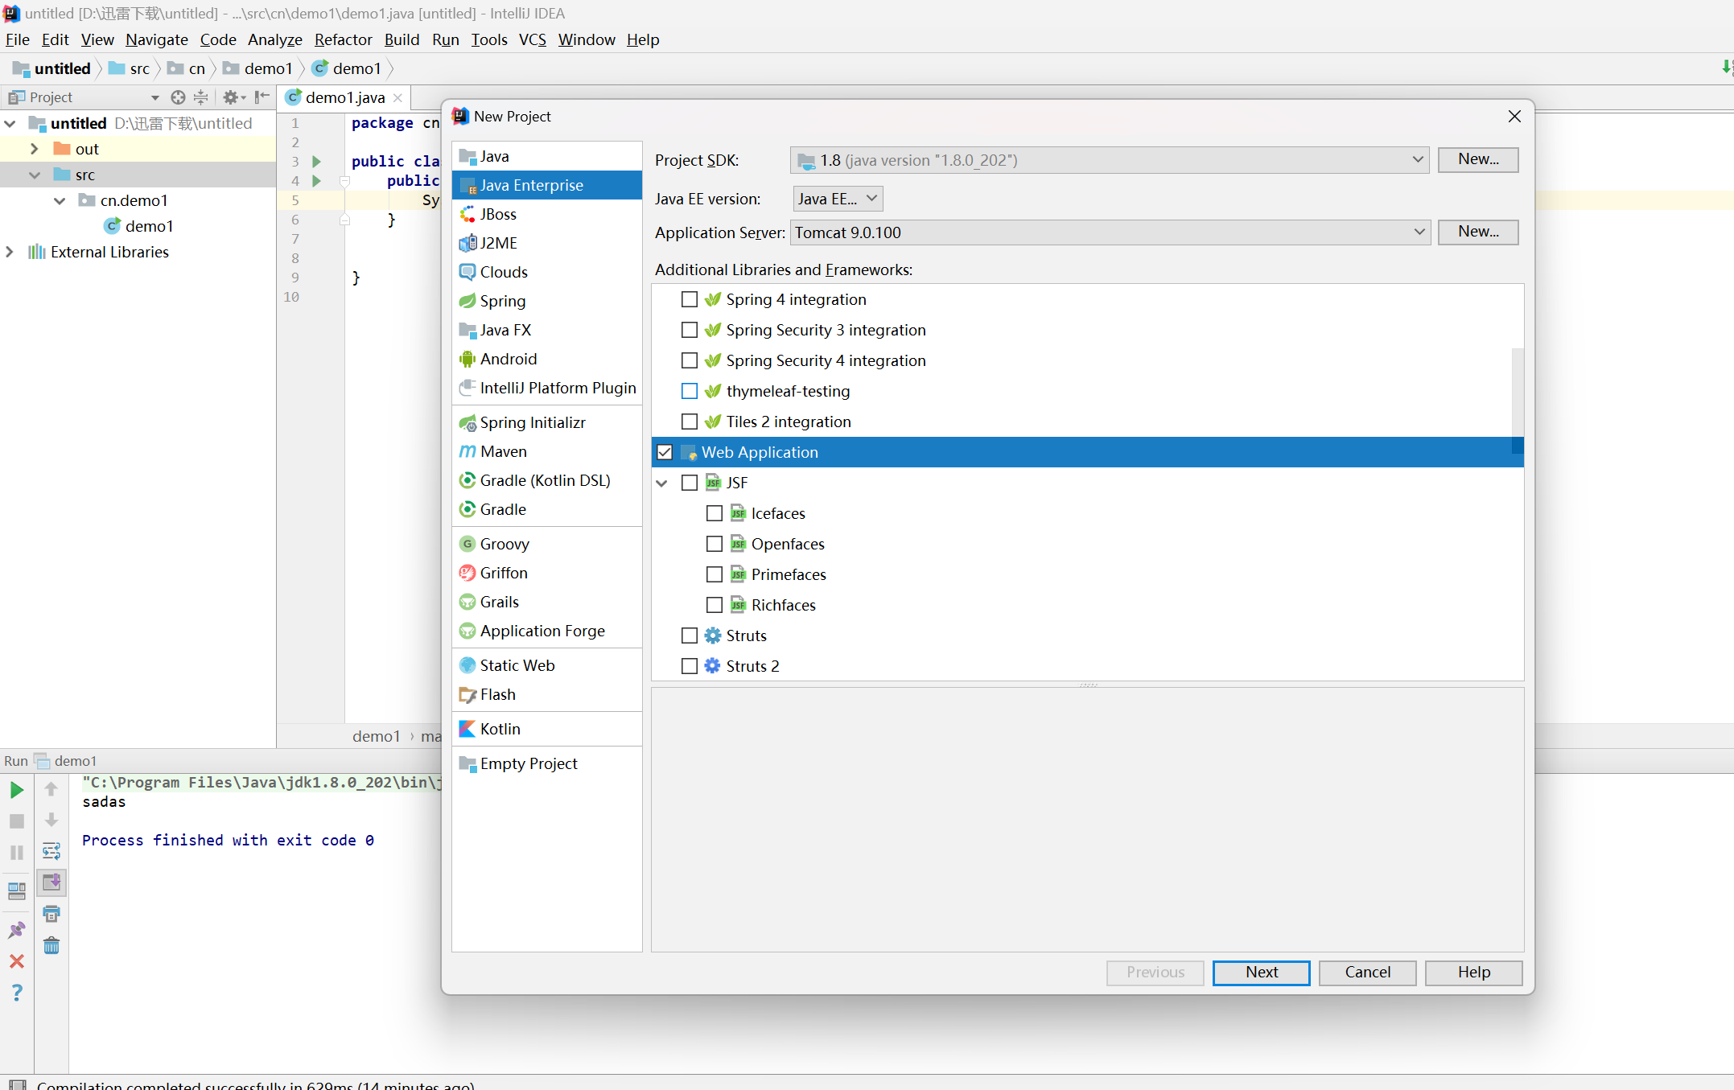Open the Java EE version dropdown
1734x1090 pixels.
837,199
